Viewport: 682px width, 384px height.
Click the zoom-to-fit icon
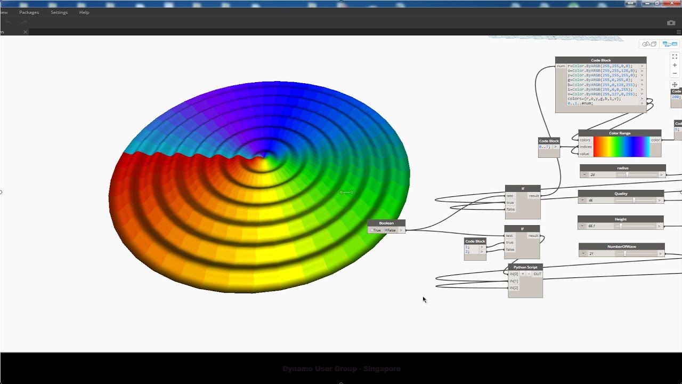click(675, 57)
